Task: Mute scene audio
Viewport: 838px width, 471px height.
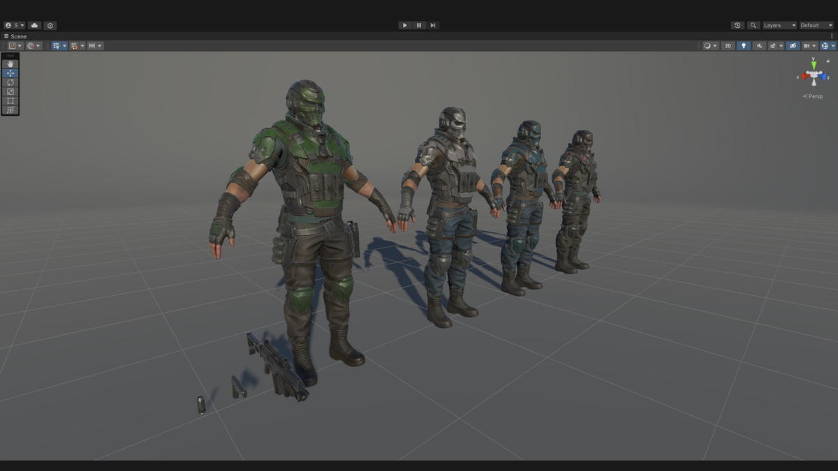Action: click(x=758, y=45)
